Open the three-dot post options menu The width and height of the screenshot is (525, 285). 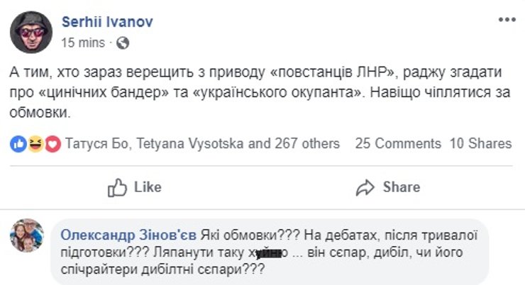(506, 21)
